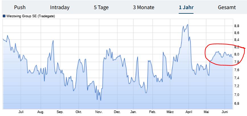Viewport: 247px width, 116px height.
Task: Open the 5 Tage time range
Action: coord(101,7)
